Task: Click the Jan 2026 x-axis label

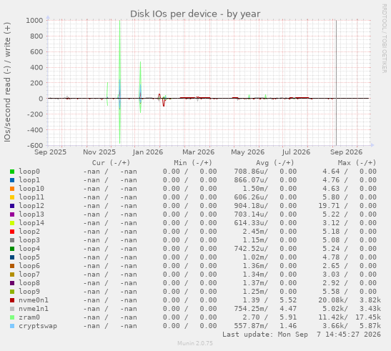Action: (x=148, y=152)
